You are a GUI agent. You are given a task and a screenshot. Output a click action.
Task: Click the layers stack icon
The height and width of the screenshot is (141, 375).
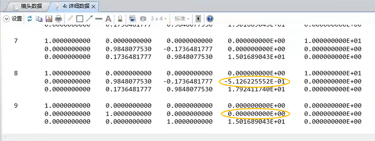pos(143,19)
